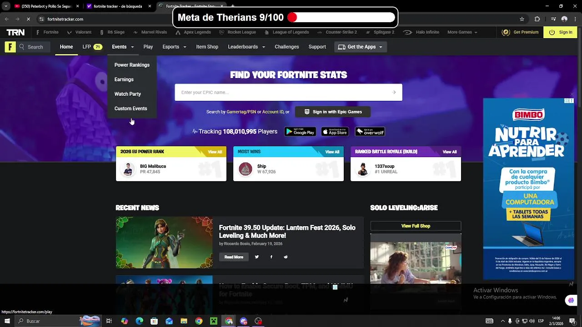The image size is (582, 327).
Task: Choose Watch Party from the Events menu
Action: (128, 94)
